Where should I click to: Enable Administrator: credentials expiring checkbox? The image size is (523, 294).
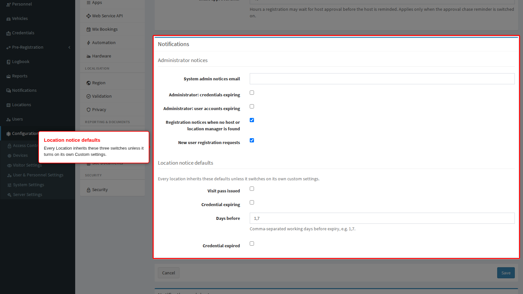(252, 93)
